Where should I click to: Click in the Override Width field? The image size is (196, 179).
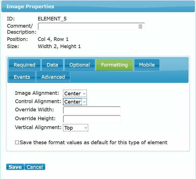click(92, 110)
